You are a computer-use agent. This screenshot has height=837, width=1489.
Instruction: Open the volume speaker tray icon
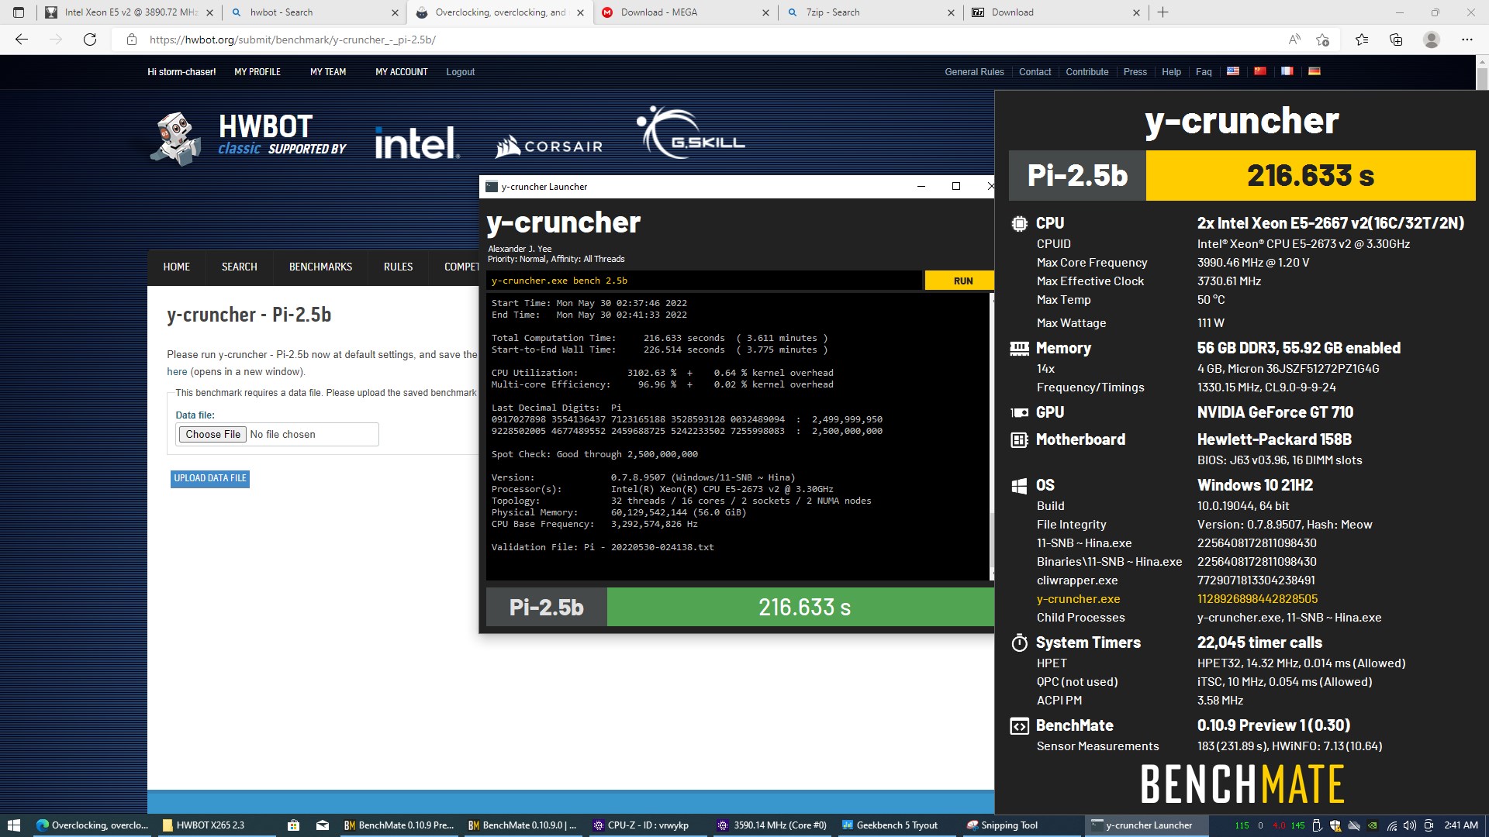pos(1410,825)
